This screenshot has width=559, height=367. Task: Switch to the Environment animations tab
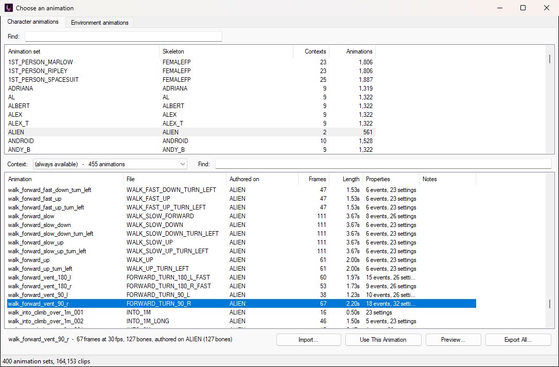[99, 23]
